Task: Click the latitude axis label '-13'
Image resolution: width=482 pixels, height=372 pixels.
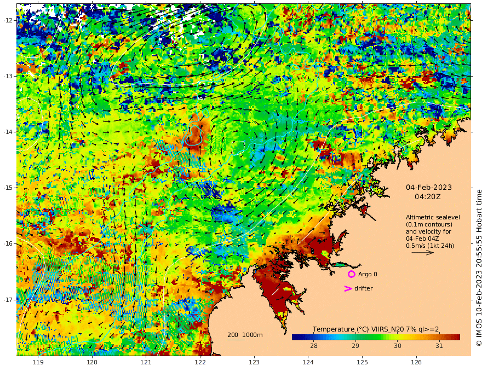Action: pyautogui.click(x=8, y=76)
